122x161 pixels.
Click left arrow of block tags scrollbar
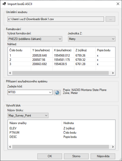pyautogui.click(x=10, y=147)
